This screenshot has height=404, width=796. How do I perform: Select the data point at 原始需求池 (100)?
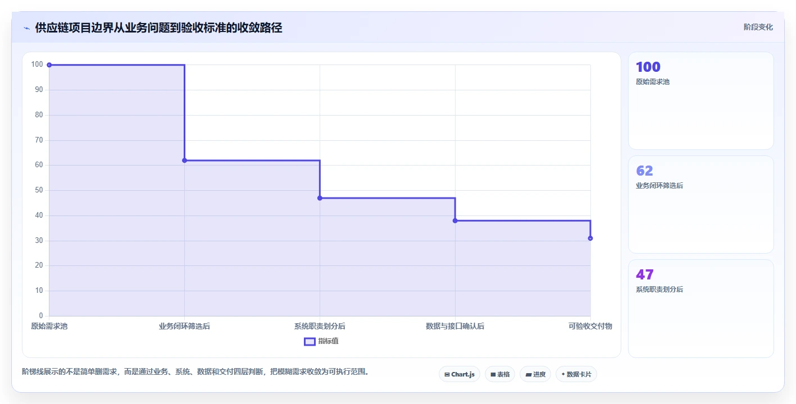49,65
